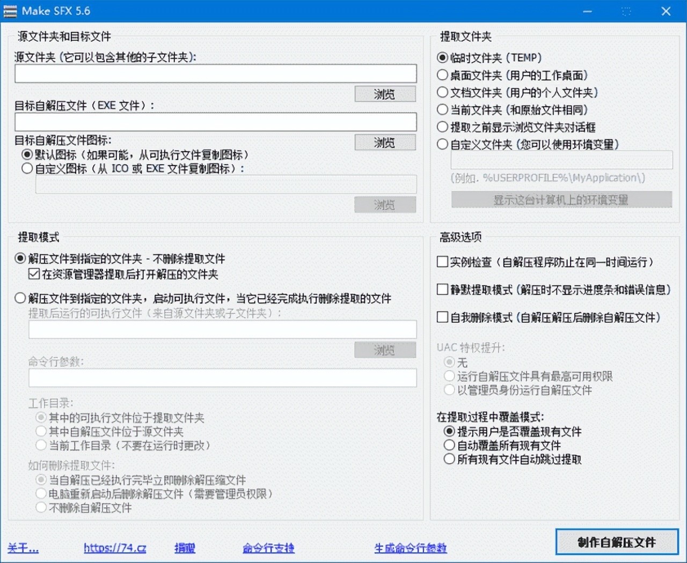
Task: Click 制作自解压文件 button
Action: (x=616, y=543)
